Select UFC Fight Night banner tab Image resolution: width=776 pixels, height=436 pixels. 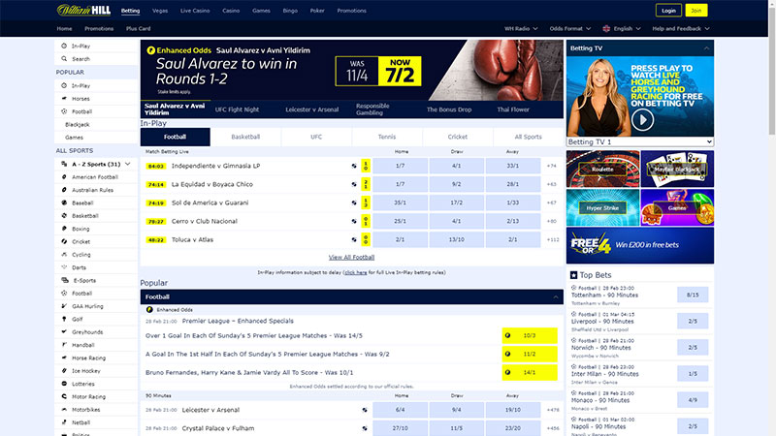[x=237, y=109]
